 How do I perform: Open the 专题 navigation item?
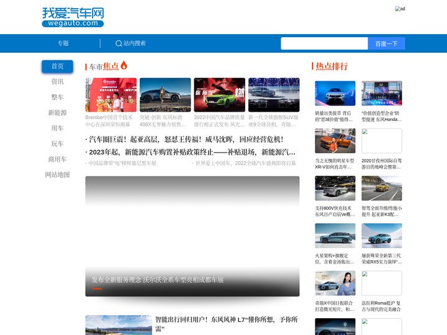click(63, 43)
